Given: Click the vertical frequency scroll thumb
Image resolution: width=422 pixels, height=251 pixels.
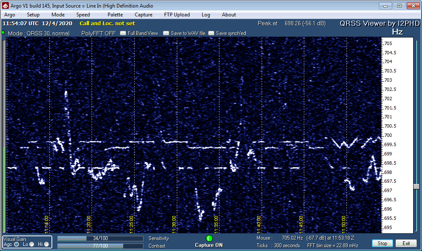Looking at the screenshot, I should [x=417, y=186].
